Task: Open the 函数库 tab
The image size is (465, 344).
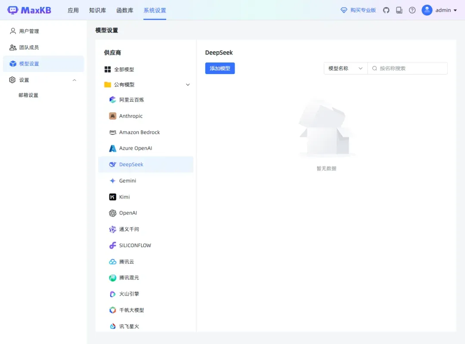Action: 125,10
